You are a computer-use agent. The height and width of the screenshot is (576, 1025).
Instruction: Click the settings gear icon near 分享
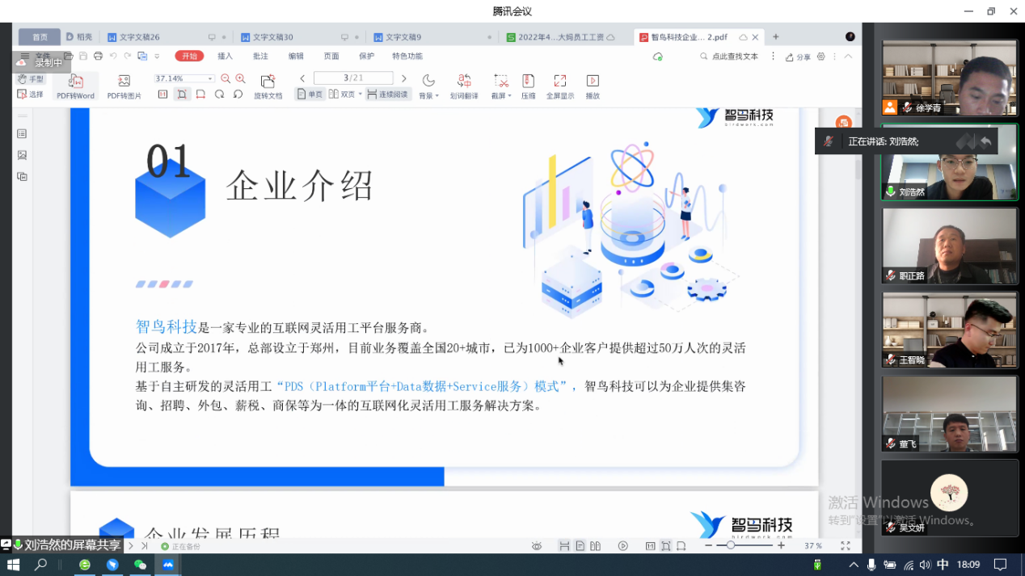(821, 57)
